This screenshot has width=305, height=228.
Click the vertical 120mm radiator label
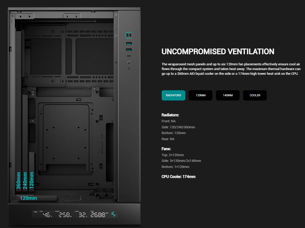pyautogui.click(x=32, y=180)
